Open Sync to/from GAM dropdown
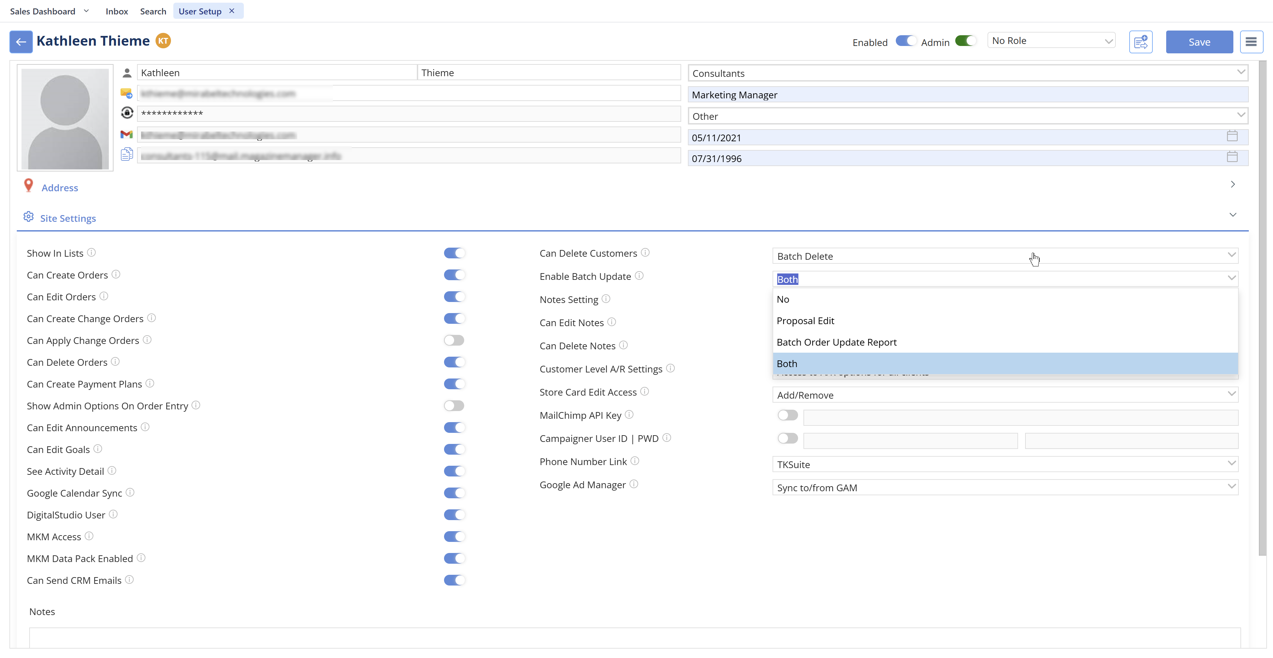Image resolution: width=1273 pixels, height=658 pixels. pos(1005,488)
